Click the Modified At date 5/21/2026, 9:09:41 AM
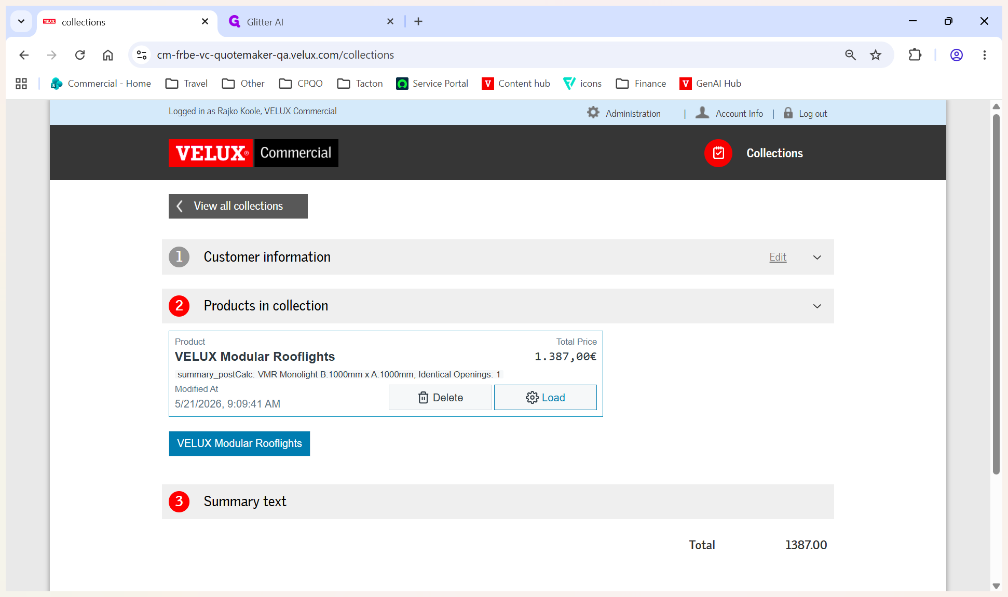This screenshot has height=597, width=1008. [x=227, y=404]
